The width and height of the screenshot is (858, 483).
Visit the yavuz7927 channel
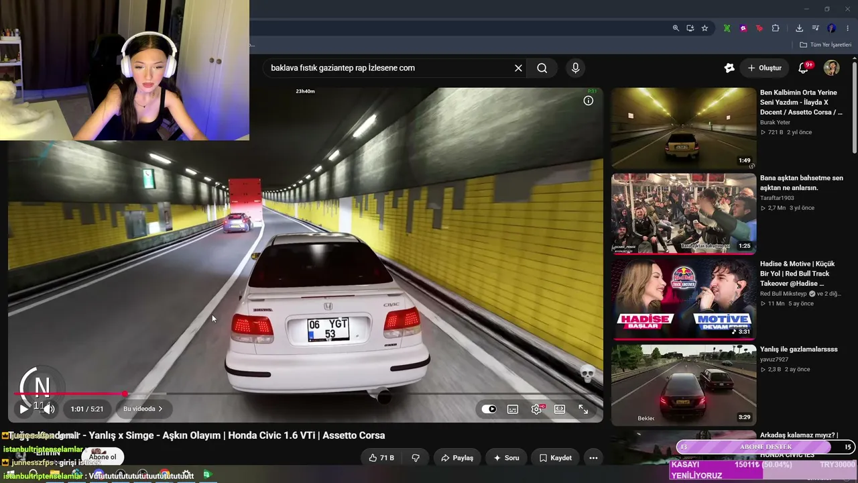coord(774,360)
